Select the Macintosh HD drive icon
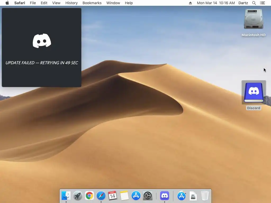This screenshot has height=203, width=271. (x=254, y=19)
